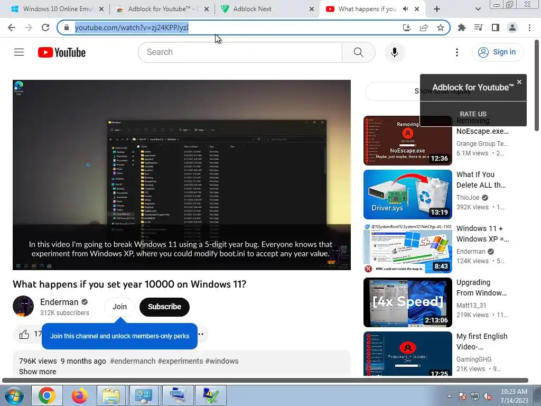This screenshot has width=541, height=406.
Task: Toggle the Chrome side panel
Action: pos(496,27)
